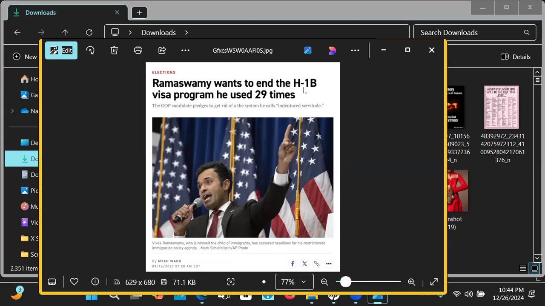Click the File Explorer scroll up arrow

click(537, 72)
